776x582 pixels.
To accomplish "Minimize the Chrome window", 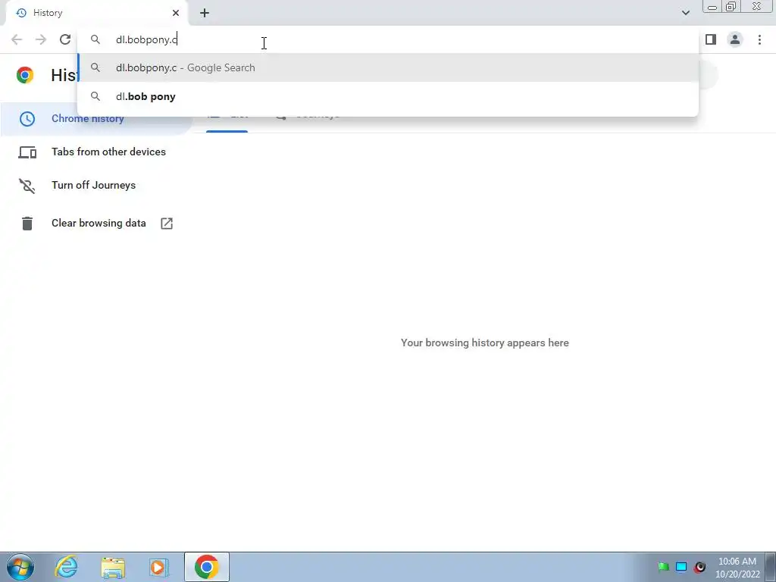I will click(x=712, y=7).
